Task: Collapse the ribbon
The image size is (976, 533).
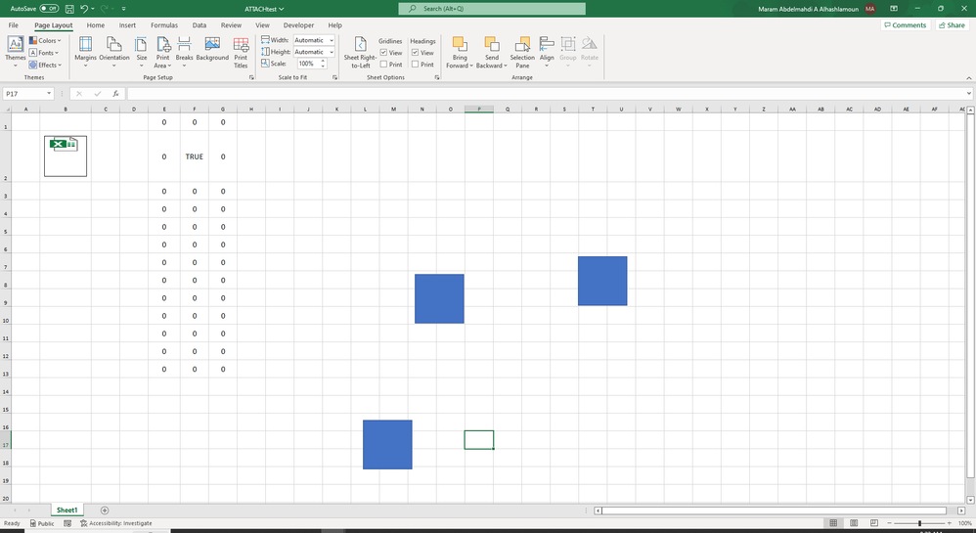Action: pos(968,78)
